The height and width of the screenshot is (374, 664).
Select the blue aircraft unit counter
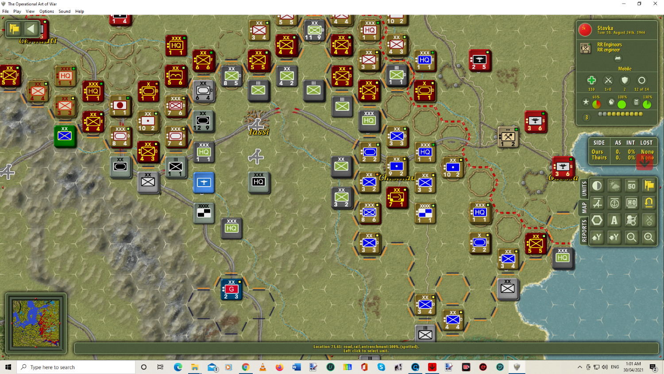click(204, 183)
